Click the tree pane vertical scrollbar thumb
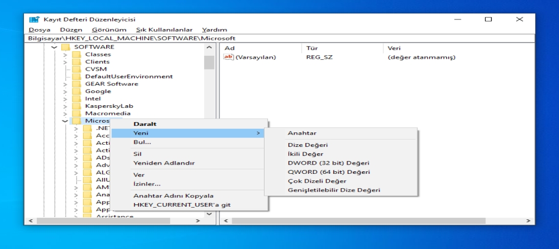This screenshot has height=249, width=559. click(209, 62)
